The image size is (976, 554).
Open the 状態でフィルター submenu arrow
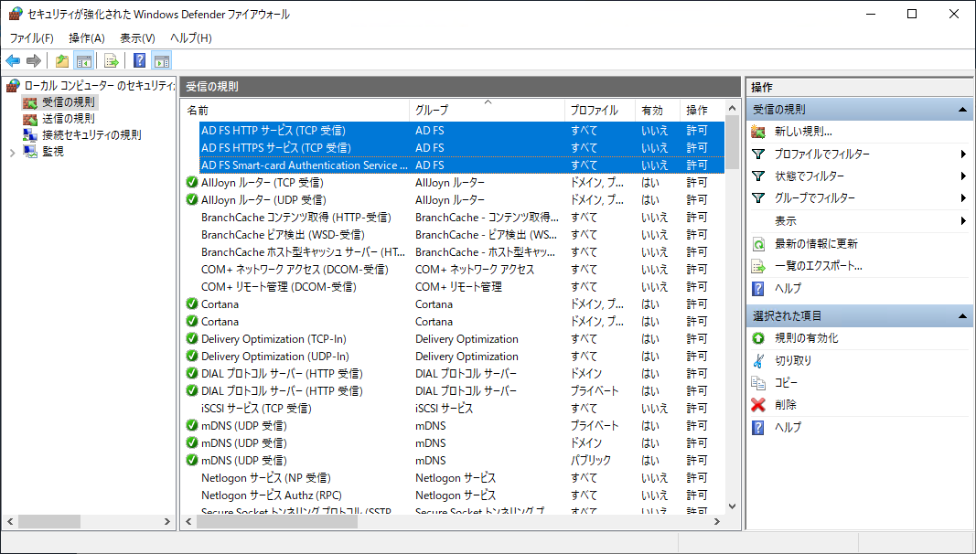point(963,176)
